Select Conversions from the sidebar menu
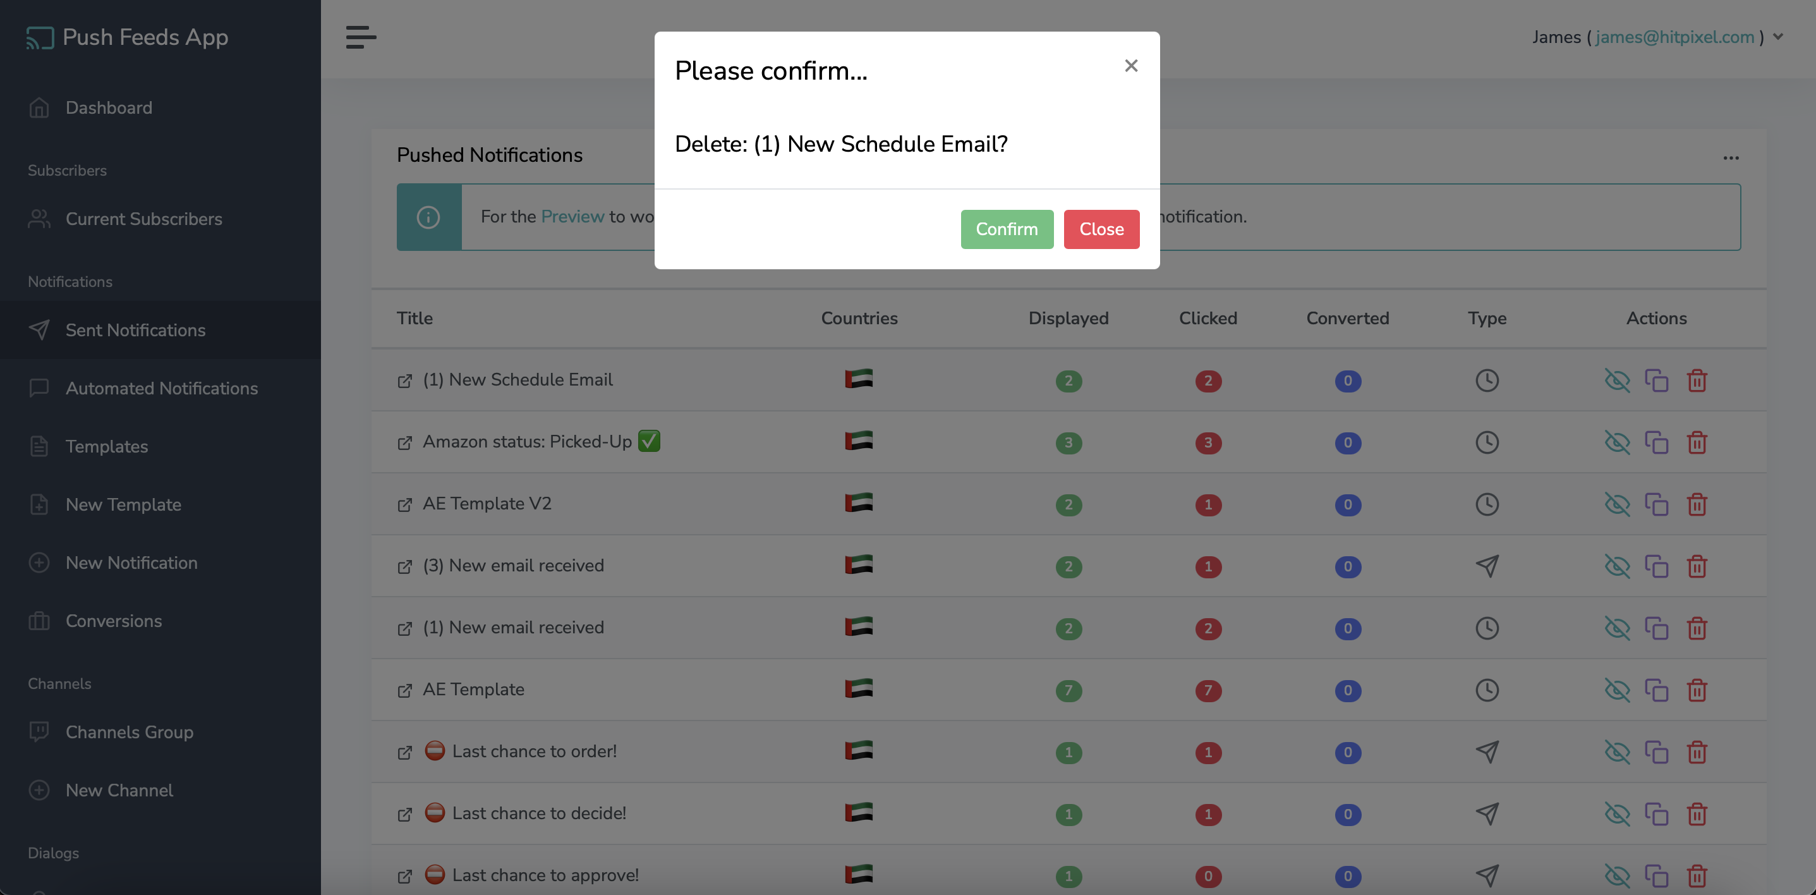This screenshot has width=1816, height=895. (114, 621)
